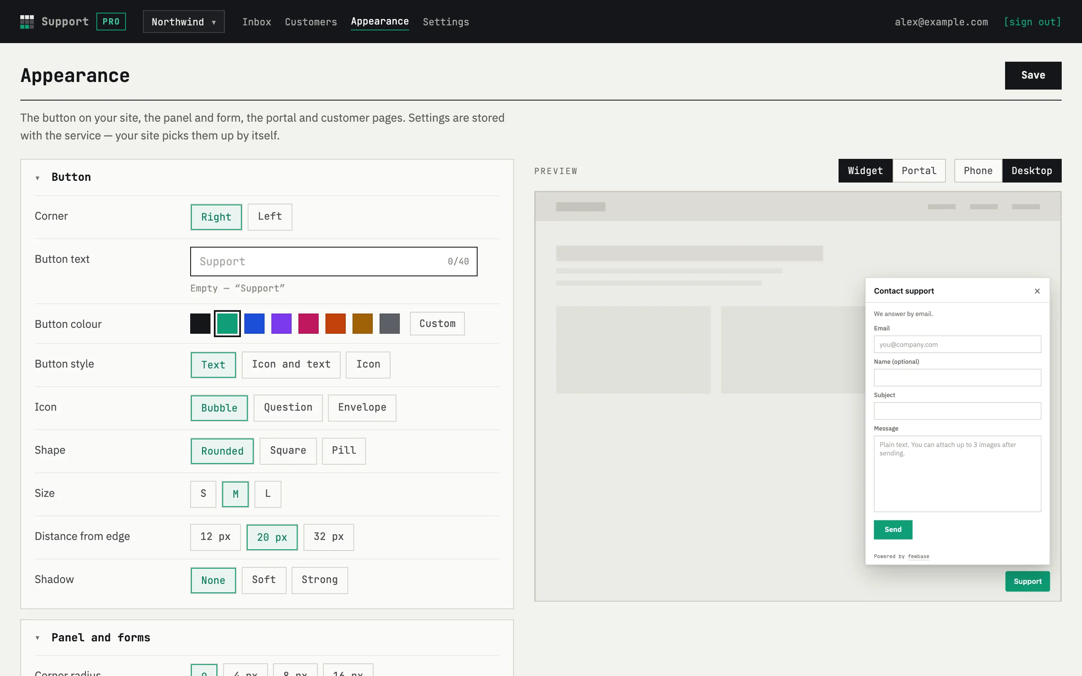Pick the blue button colour swatch

[x=254, y=324]
